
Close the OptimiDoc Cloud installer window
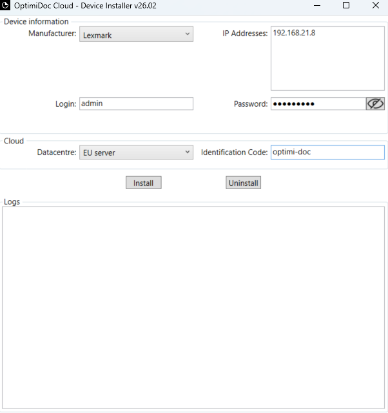(x=375, y=6)
